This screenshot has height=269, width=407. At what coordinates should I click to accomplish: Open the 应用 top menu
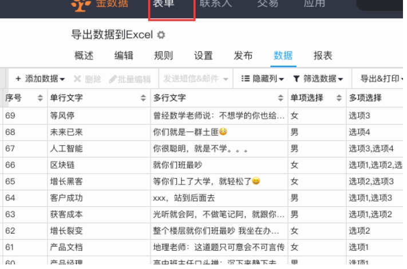point(314,3)
